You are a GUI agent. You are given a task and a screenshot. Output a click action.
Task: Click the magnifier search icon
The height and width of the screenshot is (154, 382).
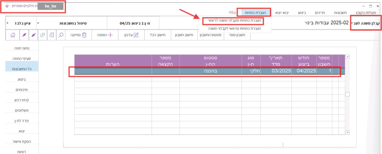[60, 35]
